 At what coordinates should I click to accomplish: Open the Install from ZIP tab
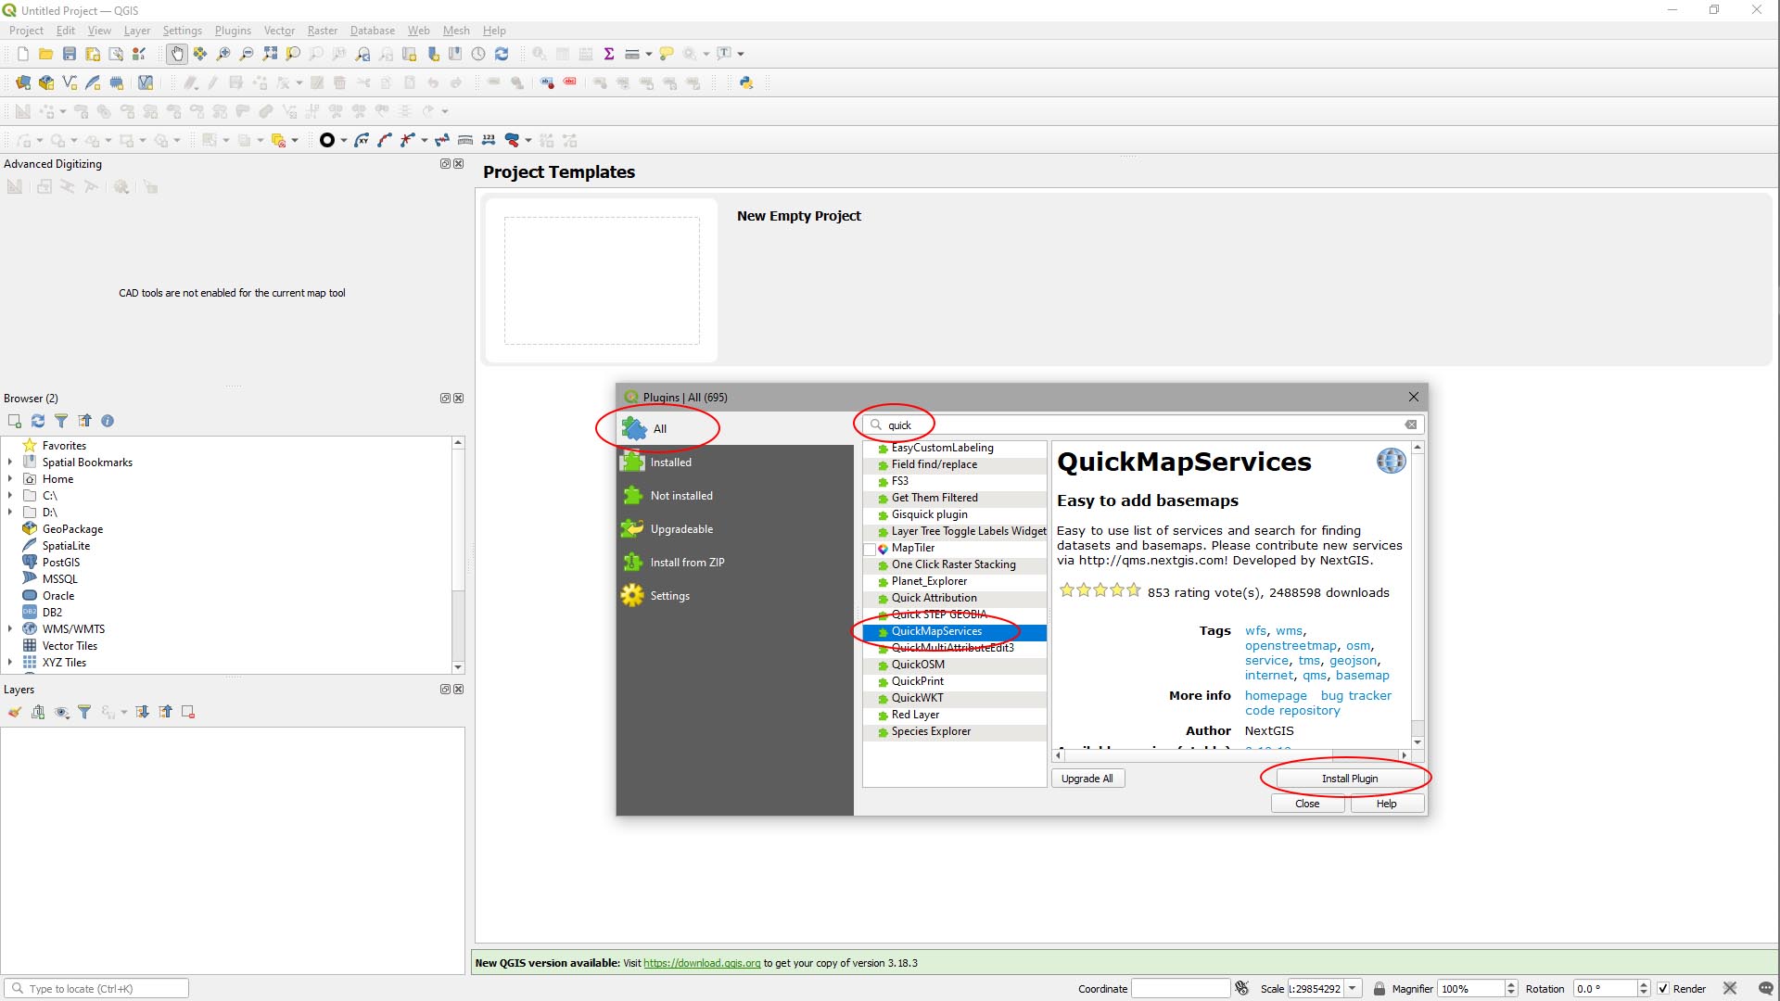tap(735, 562)
